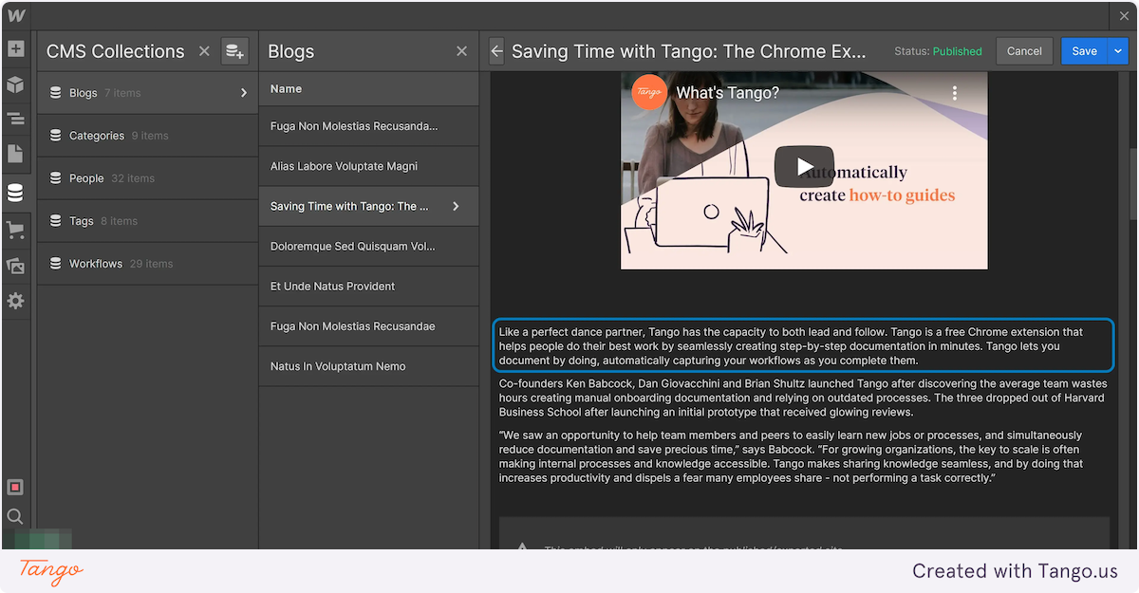
Task: Open the Settings gear panel
Action: [x=15, y=301]
